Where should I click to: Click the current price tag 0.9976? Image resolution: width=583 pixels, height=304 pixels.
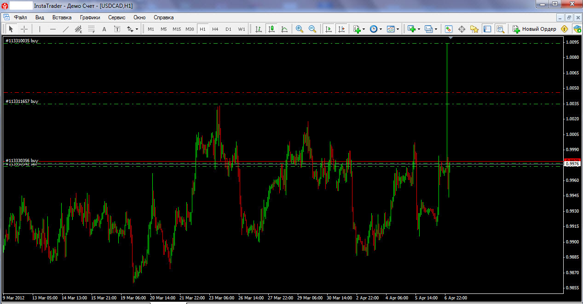[573, 163]
